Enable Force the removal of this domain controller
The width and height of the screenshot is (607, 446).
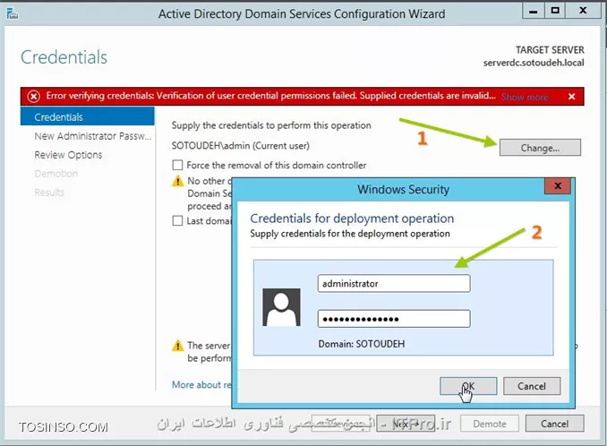pyautogui.click(x=177, y=166)
